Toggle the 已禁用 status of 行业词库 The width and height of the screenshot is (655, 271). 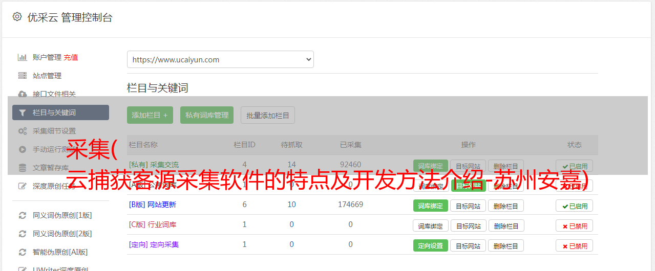coord(575,225)
